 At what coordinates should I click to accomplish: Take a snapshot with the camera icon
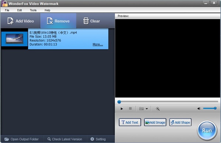click(141, 109)
